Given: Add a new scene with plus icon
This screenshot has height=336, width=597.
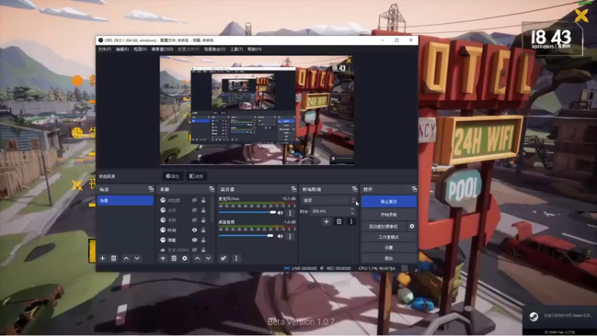Looking at the screenshot, I should click(102, 258).
